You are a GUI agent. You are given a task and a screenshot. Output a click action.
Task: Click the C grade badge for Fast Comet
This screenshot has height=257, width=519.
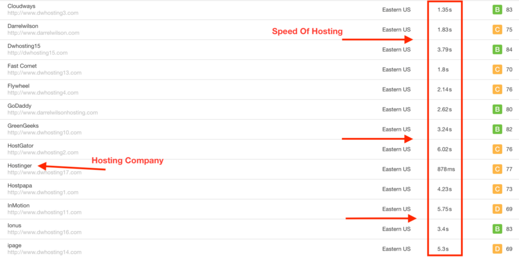[497, 70]
